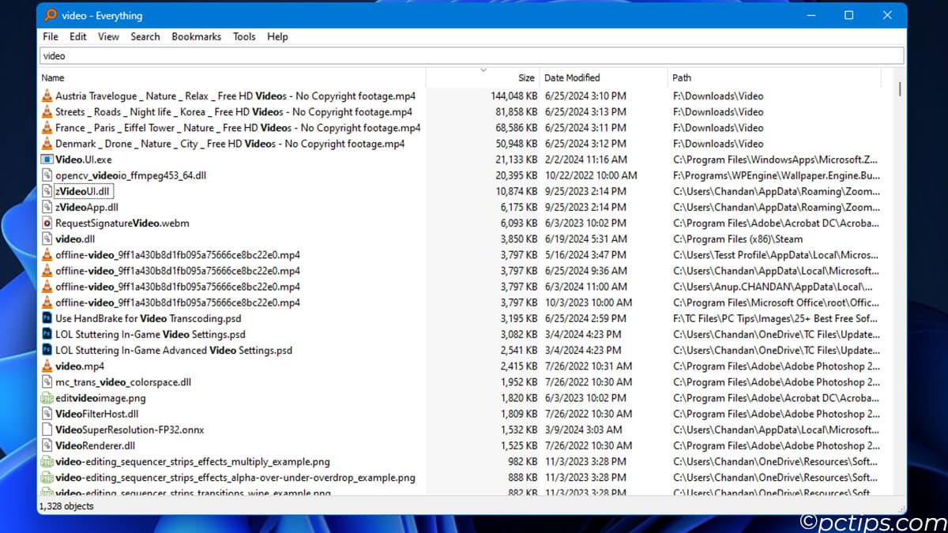Viewport: 948px width, 533px height.
Task: Open the Tools menu
Action: coord(244,36)
